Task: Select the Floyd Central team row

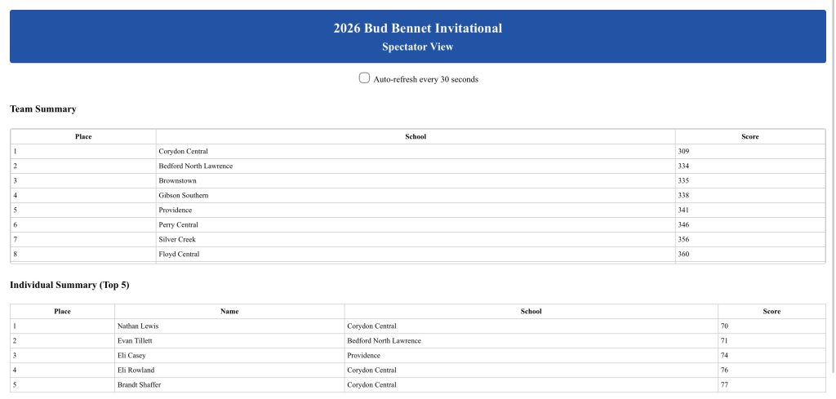Action: pyautogui.click(x=179, y=255)
